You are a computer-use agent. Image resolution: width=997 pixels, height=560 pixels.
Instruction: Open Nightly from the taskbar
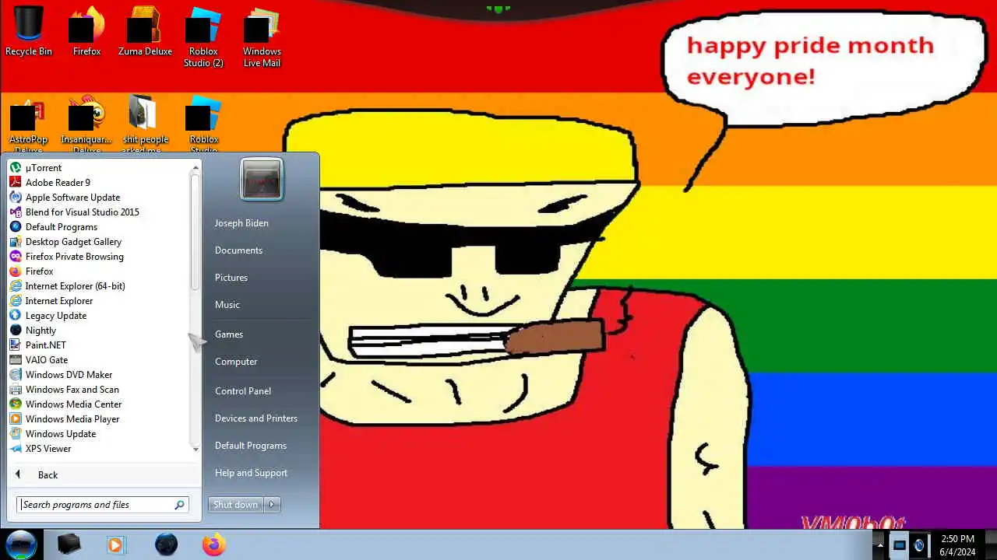pos(166,544)
